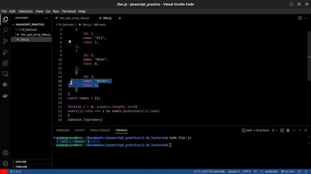Expand the TIMELINE section

tap(21, 167)
